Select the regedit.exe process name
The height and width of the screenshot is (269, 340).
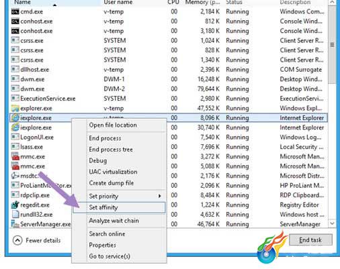click(x=35, y=205)
